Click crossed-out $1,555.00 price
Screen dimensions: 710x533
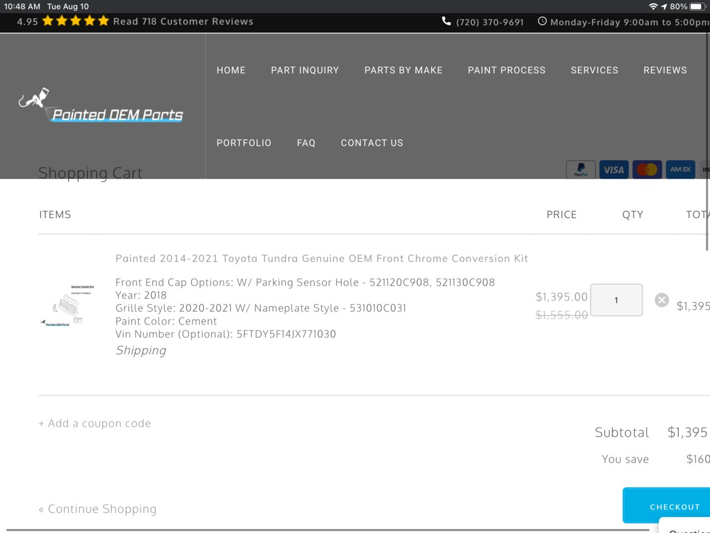pos(561,315)
